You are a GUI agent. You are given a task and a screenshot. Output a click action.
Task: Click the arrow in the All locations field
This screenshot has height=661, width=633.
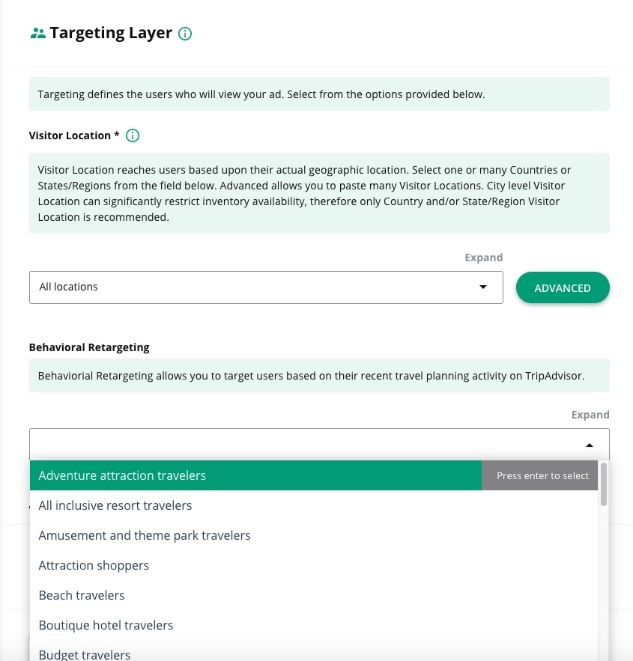tap(483, 287)
